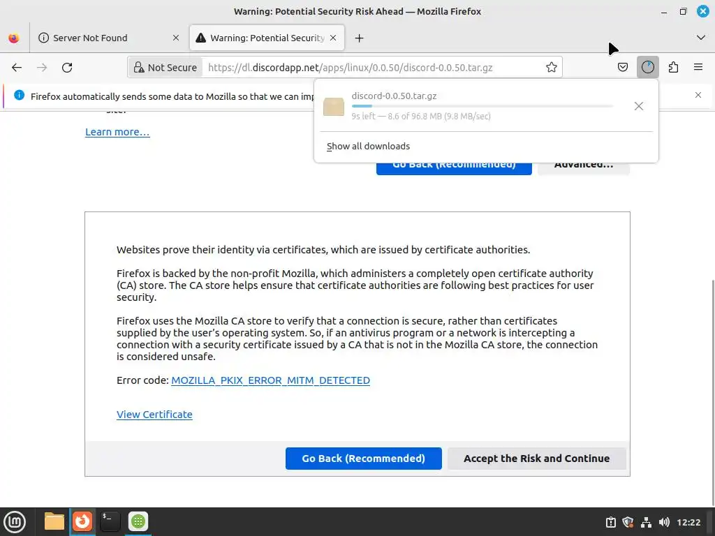This screenshot has height=536, width=715.
Task: Show all downloads
Action: [x=368, y=147]
